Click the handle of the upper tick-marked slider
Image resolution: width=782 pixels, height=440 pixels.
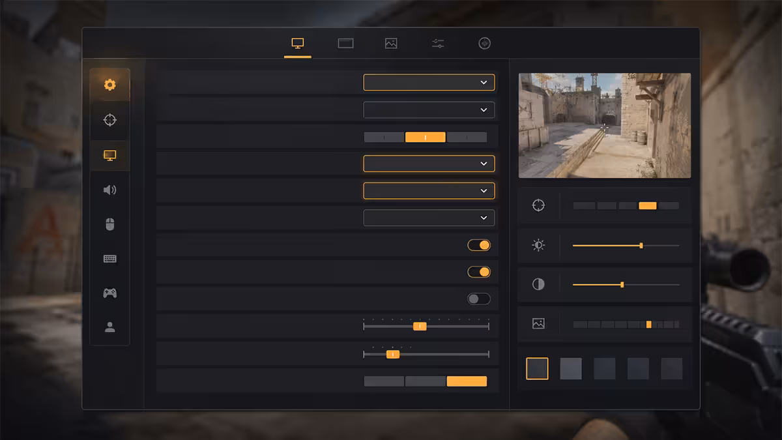420,326
